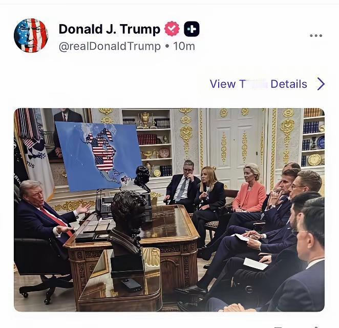Click the @realDonaldTrump handle

pyautogui.click(x=110, y=46)
